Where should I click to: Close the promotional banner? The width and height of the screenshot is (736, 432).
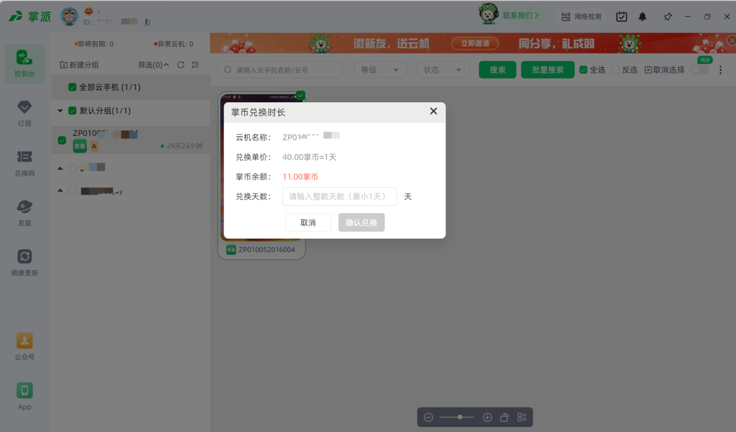tap(731, 39)
